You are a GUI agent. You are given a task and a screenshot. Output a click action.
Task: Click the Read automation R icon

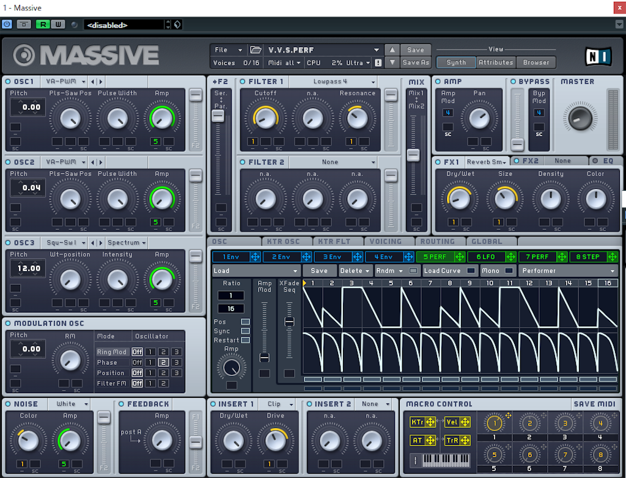pos(43,24)
